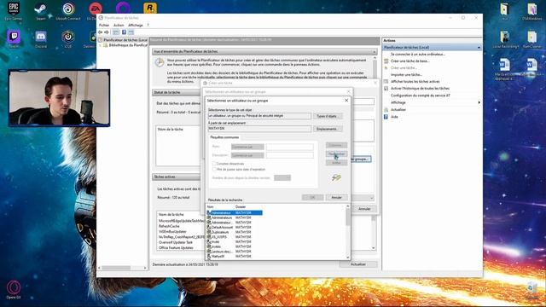The width and height of the screenshot is (546, 307).
Task: Click the console tree horizontal scrollbar
Action: [x=122, y=268]
